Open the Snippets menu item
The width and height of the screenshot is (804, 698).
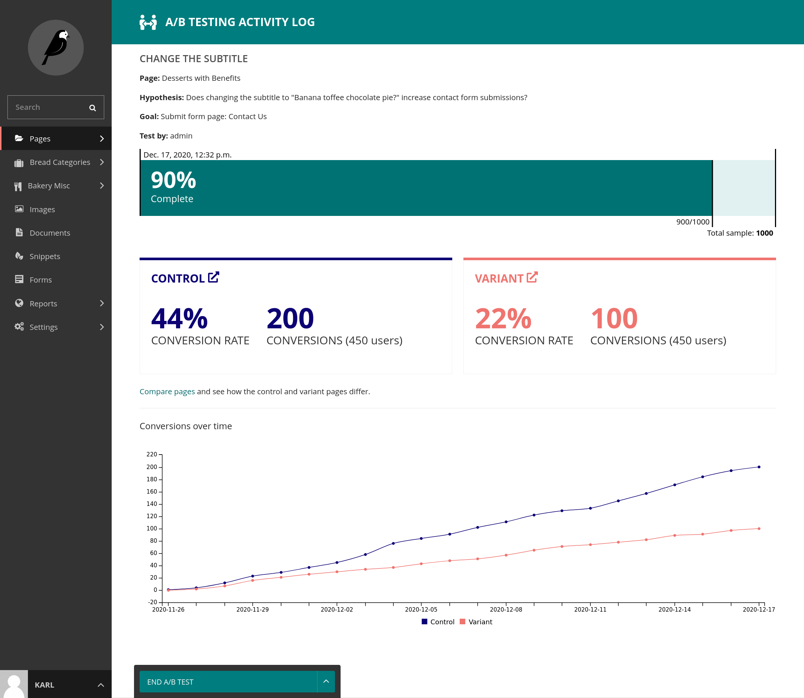tap(56, 256)
